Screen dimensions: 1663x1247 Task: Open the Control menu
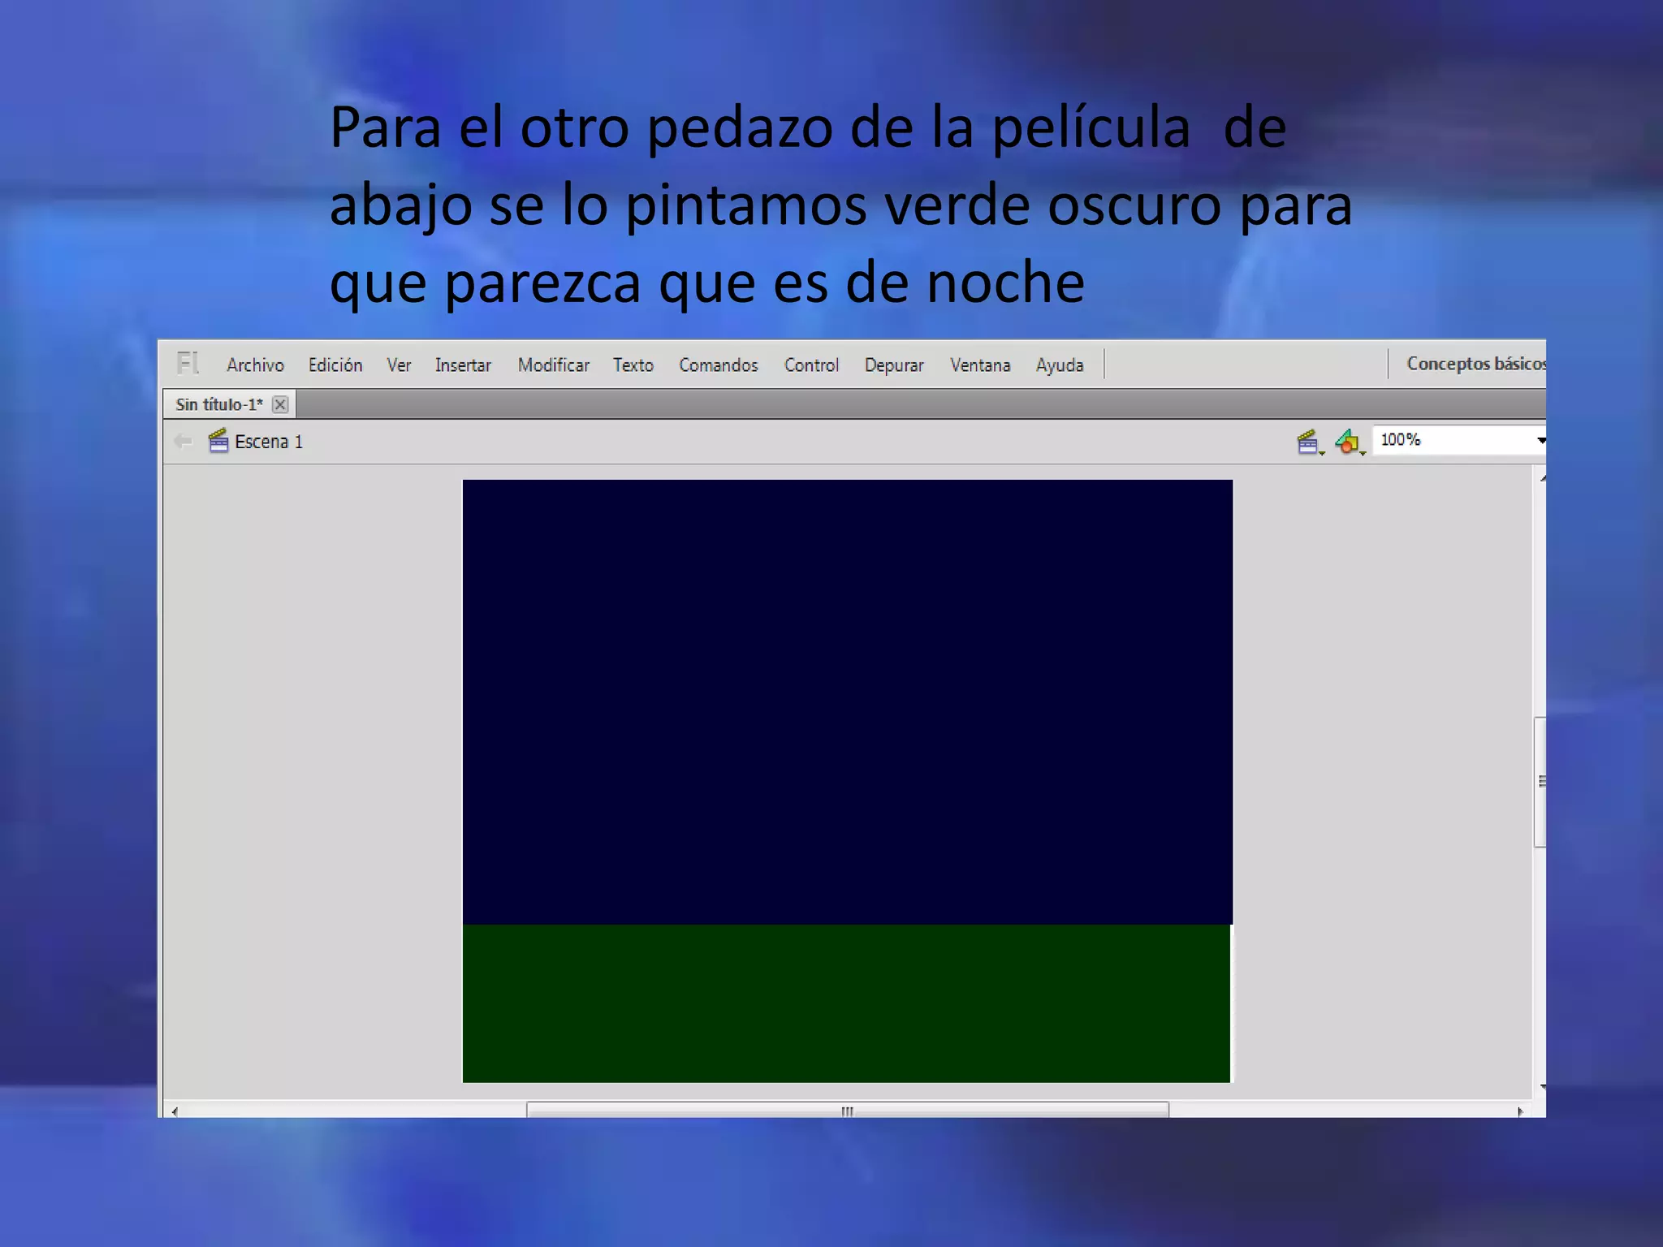[811, 365]
